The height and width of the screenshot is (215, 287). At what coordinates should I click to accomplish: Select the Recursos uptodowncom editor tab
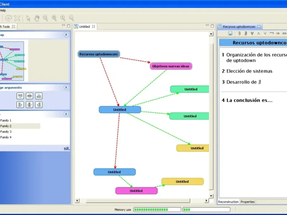coord(239,27)
